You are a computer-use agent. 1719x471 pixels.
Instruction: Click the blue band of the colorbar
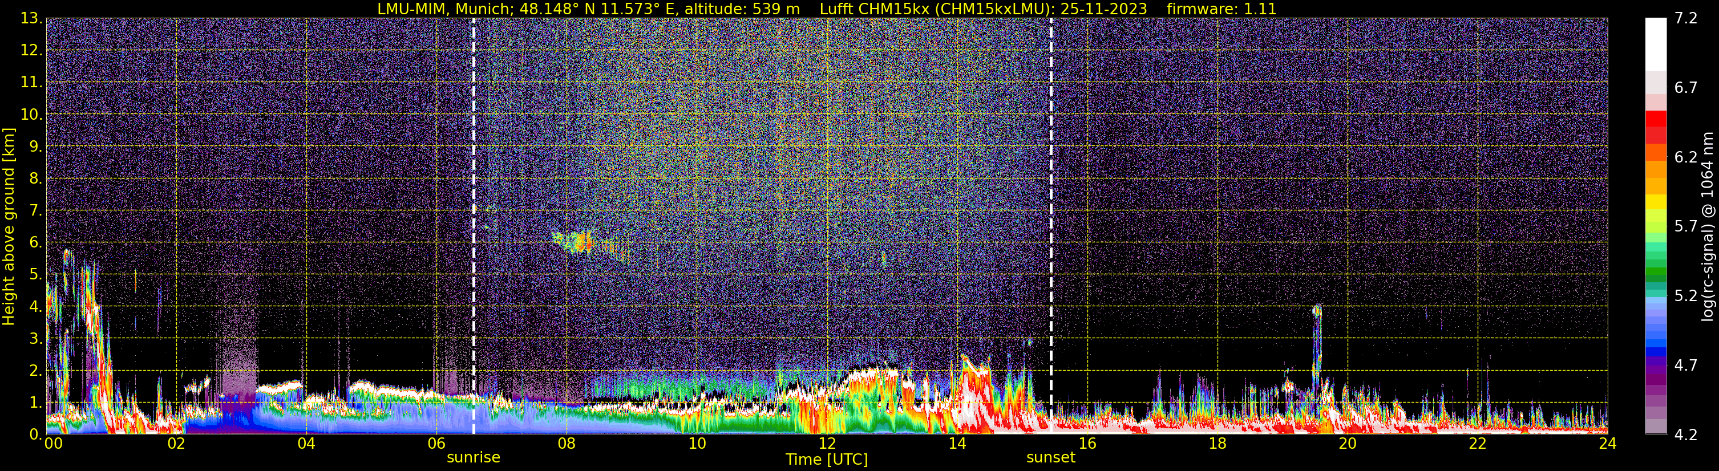[x=1656, y=352]
